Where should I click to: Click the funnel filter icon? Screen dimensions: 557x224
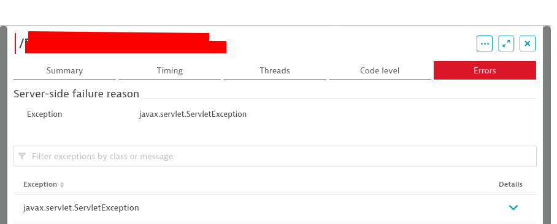[x=22, y=156]
